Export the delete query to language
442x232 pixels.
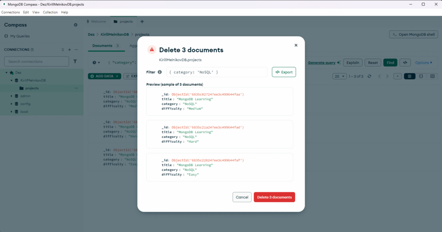point(284,72)
